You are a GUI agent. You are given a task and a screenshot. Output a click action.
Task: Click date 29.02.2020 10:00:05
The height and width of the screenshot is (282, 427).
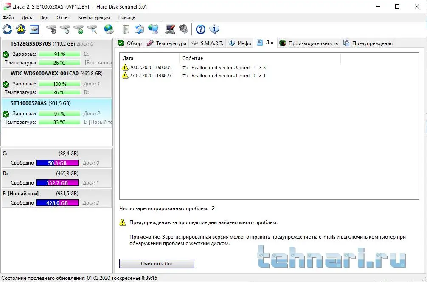click(150, 68)
